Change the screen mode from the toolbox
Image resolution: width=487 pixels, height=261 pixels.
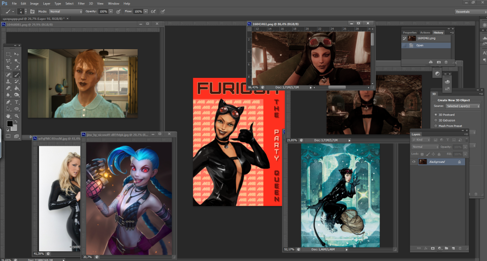[x=17, y=136]
